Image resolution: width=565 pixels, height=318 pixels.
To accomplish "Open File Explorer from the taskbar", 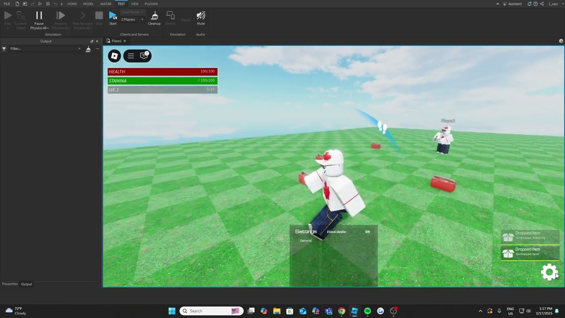I will pyautogui.click(x=277, y=311).
